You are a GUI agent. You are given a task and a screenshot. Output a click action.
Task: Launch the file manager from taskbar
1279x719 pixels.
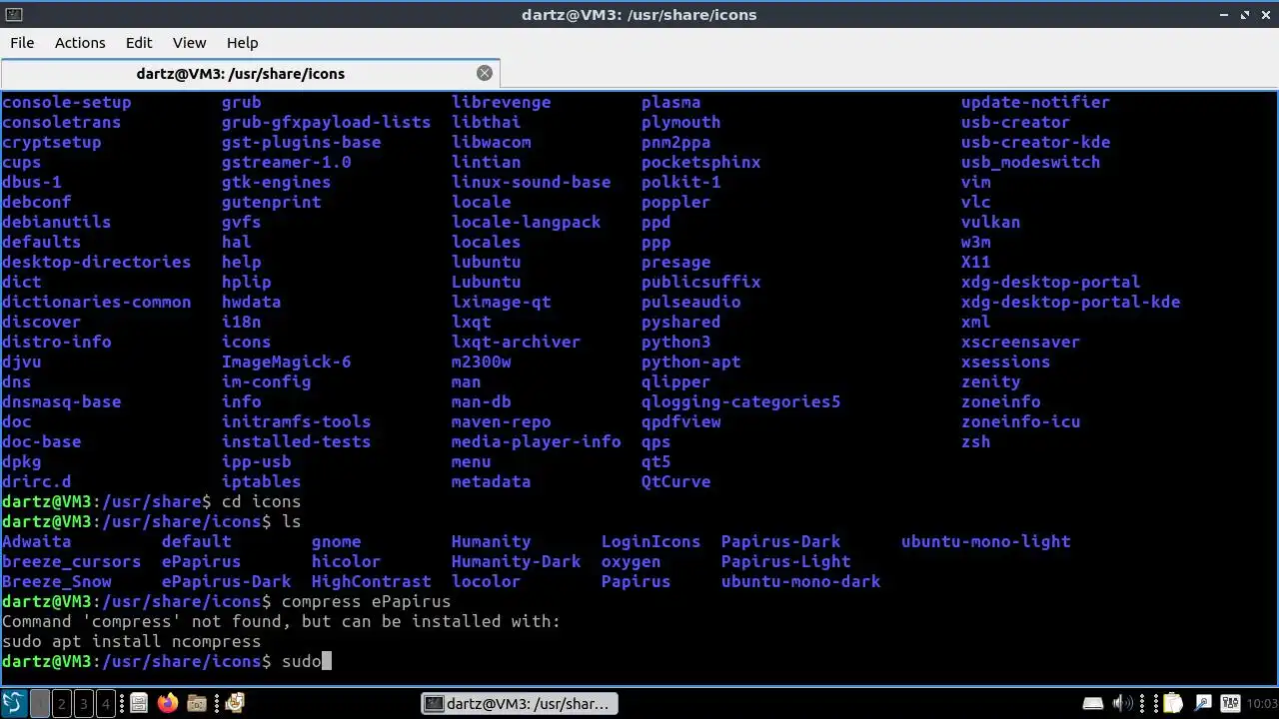tap(139, 703)
